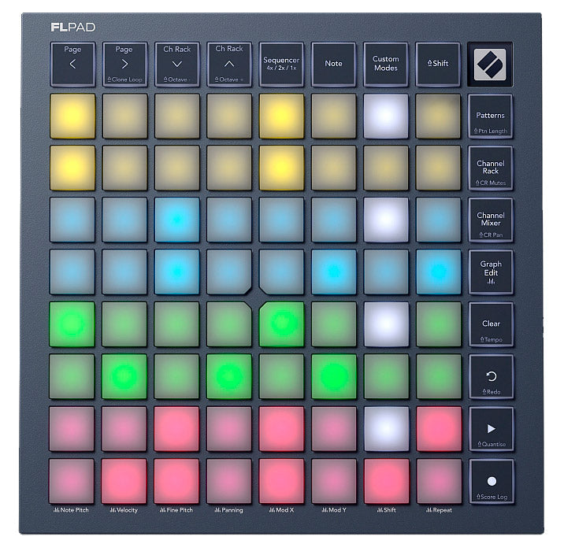Tap bright green pad in Undo row, Mod Y column
The width and height of the screenshot is (564, 551).
(334, 376)
